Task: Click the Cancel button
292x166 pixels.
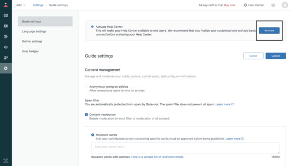Action: click(x=253, y=56)
